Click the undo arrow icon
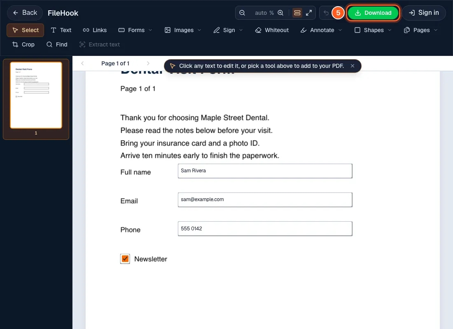Screen dimensions: 453x329 (326, 13)
